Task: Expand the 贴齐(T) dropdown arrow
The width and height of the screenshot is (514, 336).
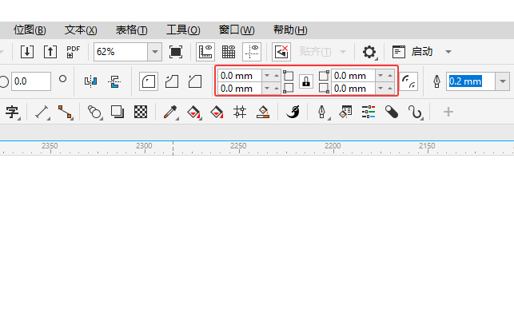Action: 343,52
